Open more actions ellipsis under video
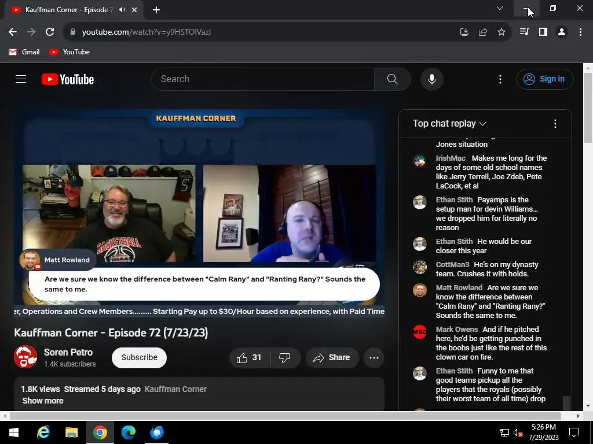The width and height of the screenshot is (593, 444). 374,357
